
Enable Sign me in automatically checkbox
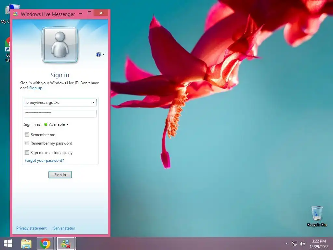coord(27,152)
